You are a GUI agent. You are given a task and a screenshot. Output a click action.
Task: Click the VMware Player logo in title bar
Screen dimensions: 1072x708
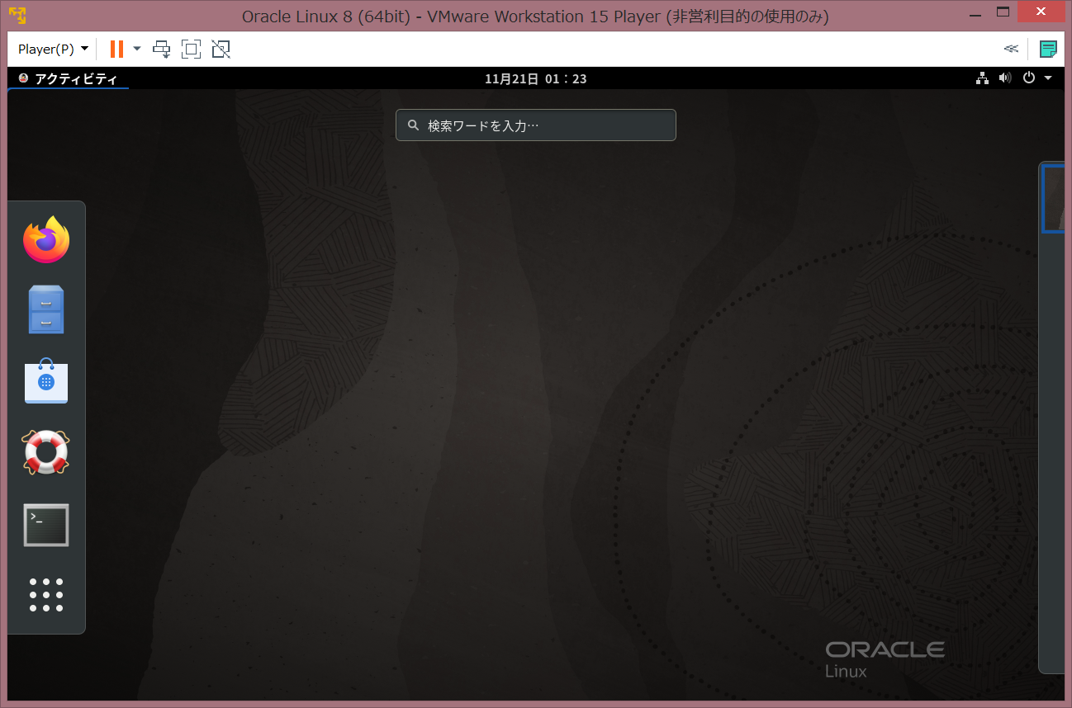17,15
